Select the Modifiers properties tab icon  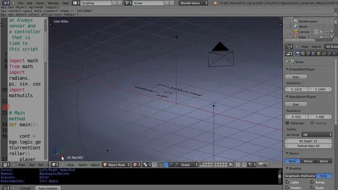coord(329,53)
